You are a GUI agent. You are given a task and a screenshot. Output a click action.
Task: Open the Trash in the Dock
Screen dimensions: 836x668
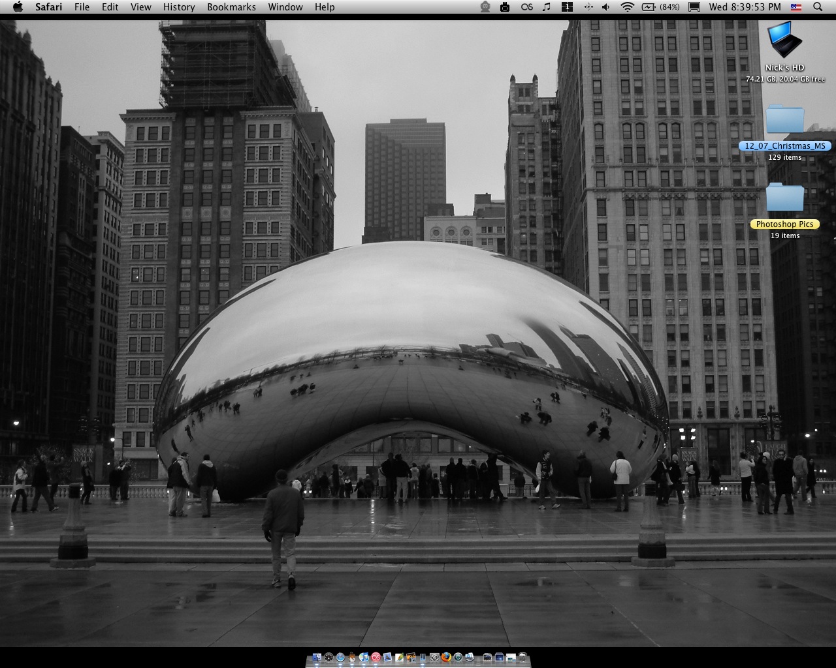coord(522,657)
